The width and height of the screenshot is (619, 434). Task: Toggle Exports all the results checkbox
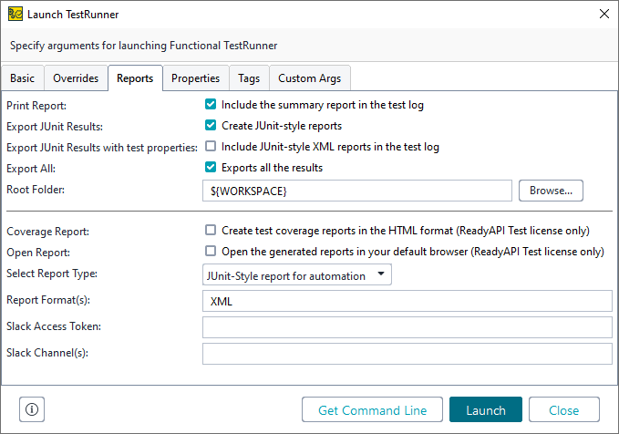(211, 167)
